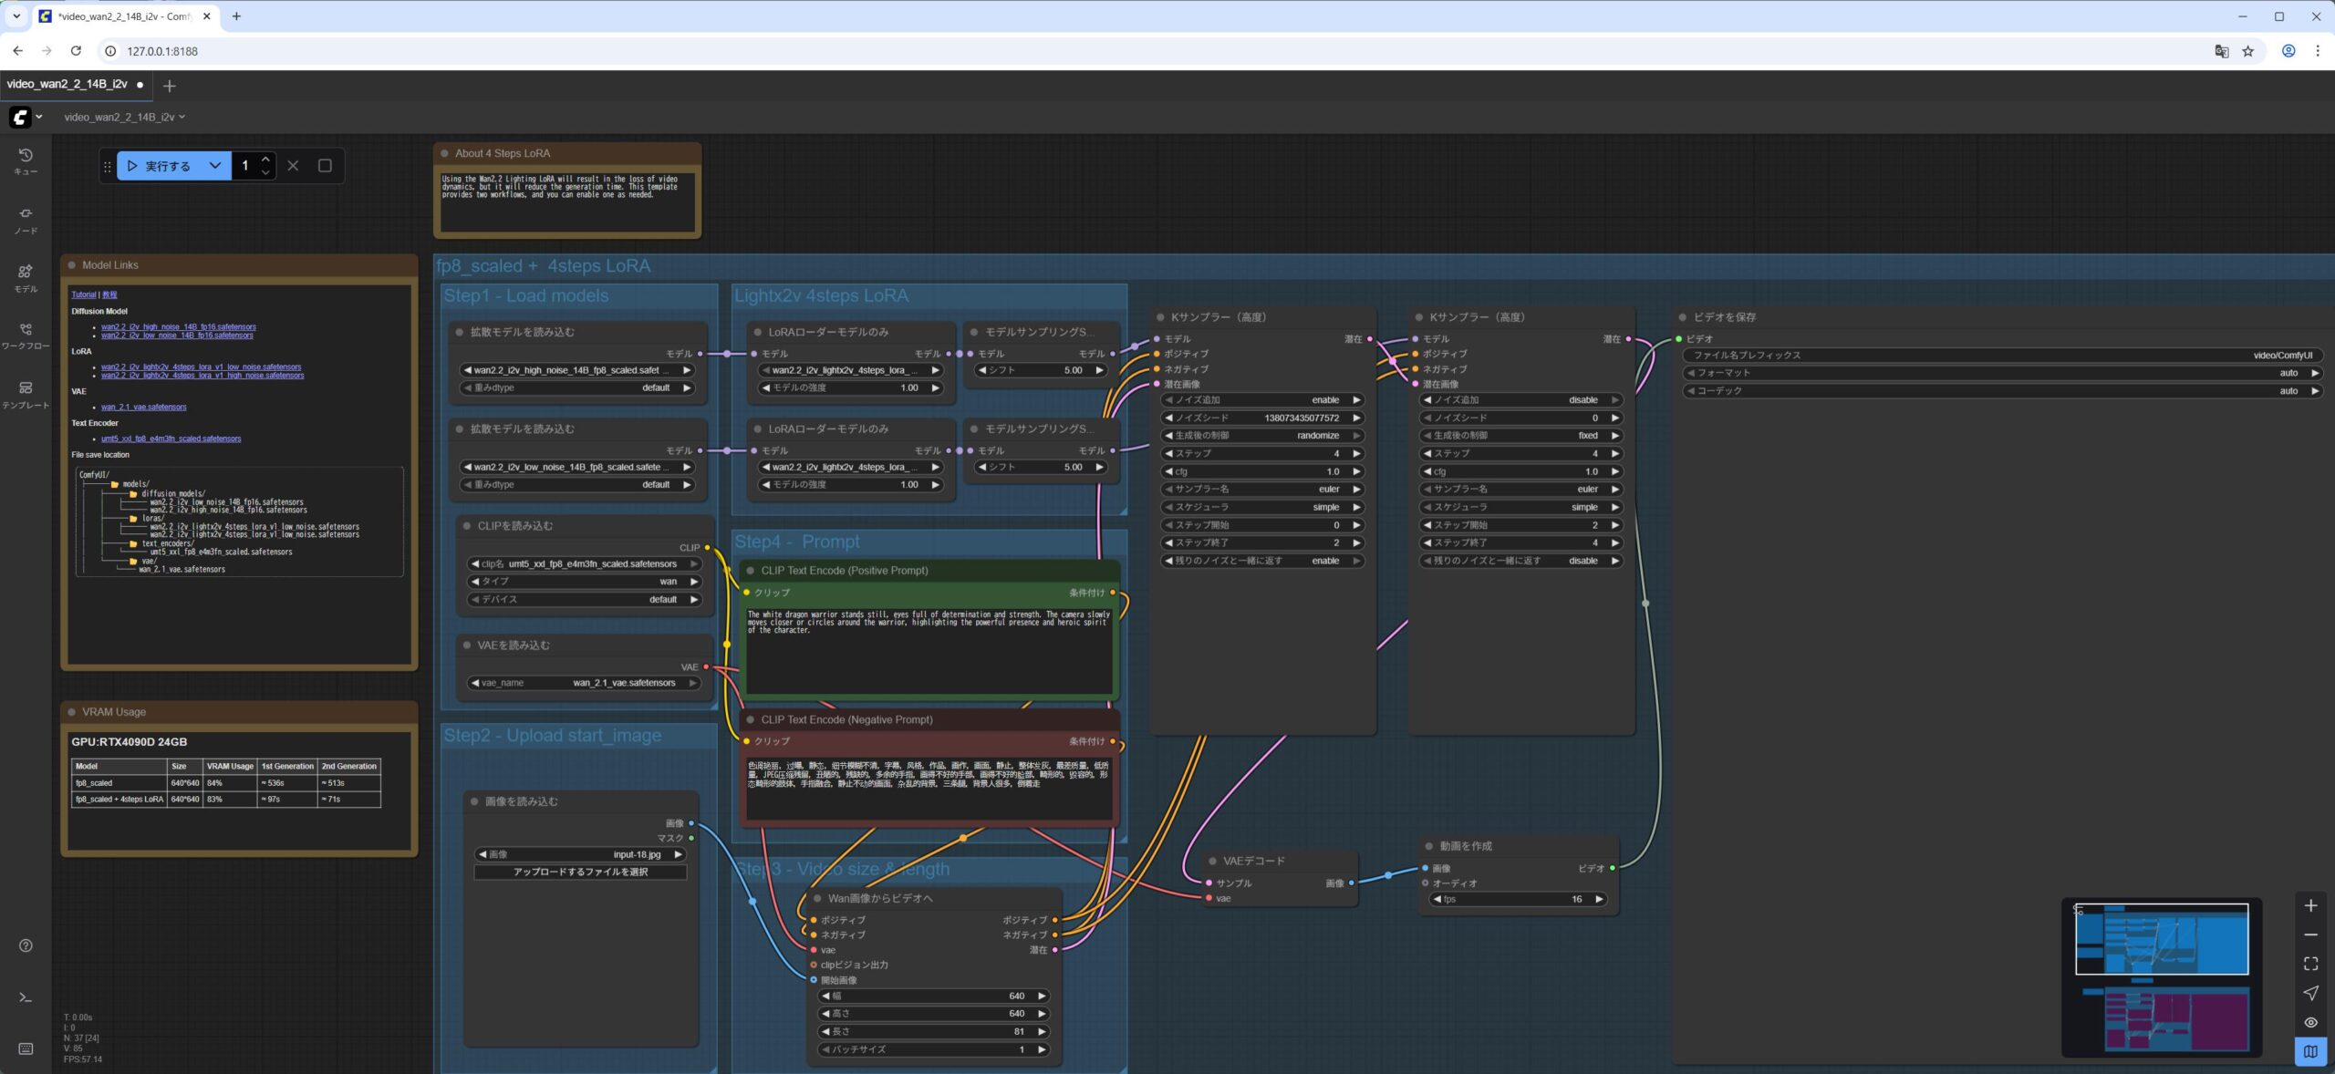The image size is (2335, 1074).
Task: Click the clear pending tasks square icon
Action: [x=325, y=166]
